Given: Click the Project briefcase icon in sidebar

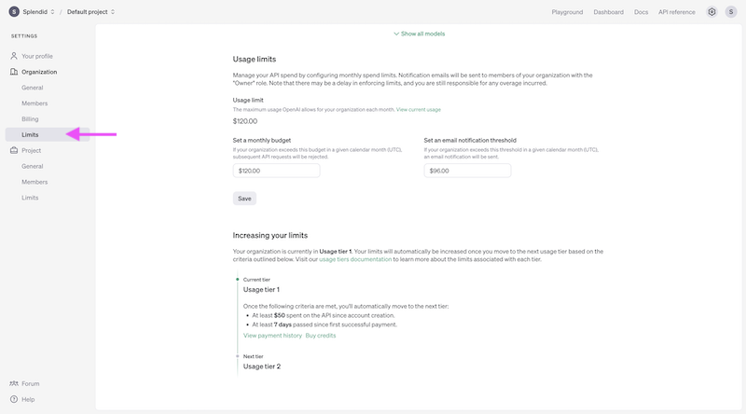Looking at the screenshot, I should (14, 150).
